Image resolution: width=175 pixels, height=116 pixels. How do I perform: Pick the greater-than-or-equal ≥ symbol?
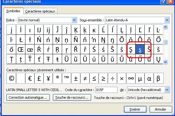[x=103, y=79]
